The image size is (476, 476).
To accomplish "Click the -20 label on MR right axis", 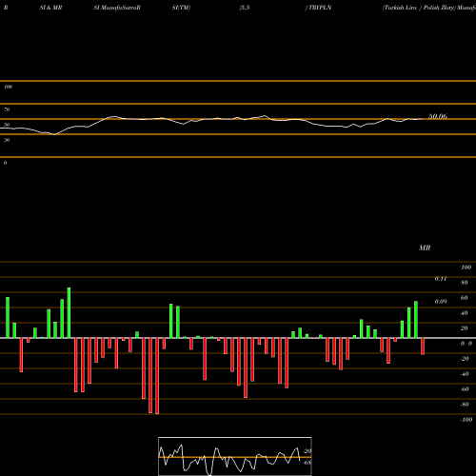I will pos(465,359).
